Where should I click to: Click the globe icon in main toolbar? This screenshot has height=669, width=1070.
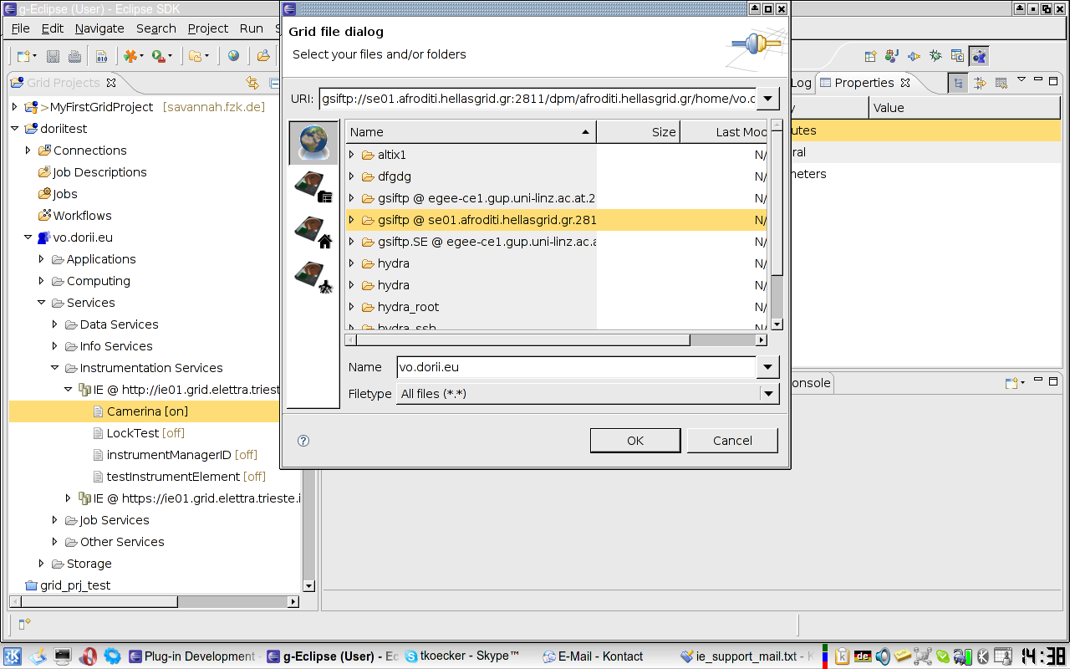233,56
